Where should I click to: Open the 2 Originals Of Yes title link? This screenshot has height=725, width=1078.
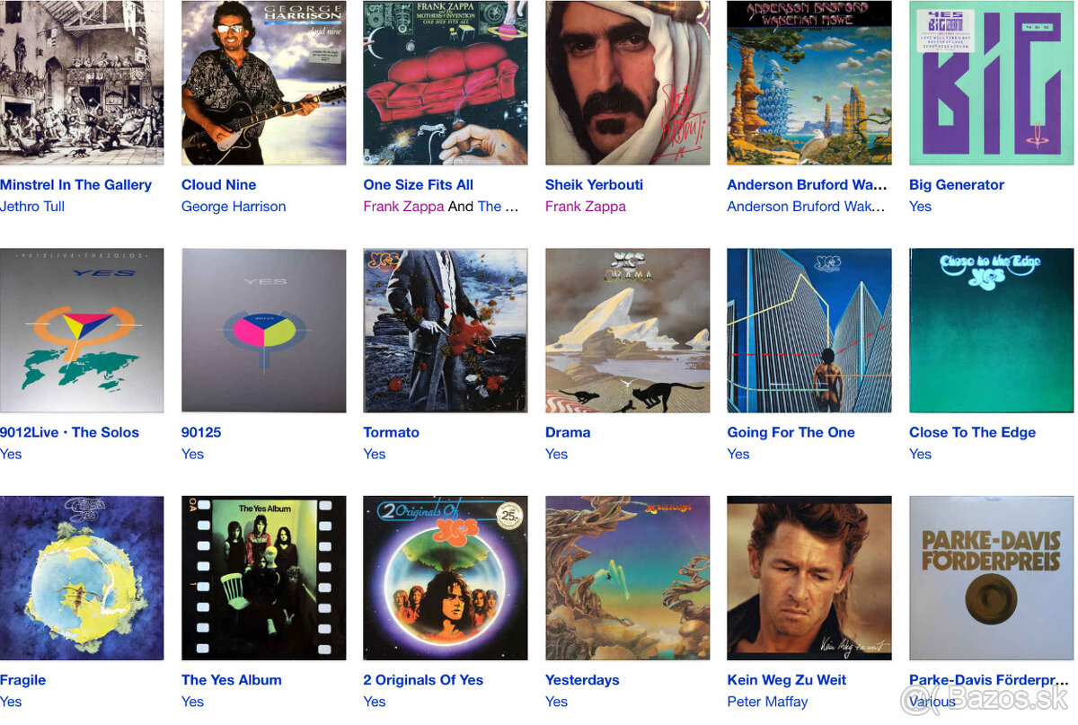point(423,680)
